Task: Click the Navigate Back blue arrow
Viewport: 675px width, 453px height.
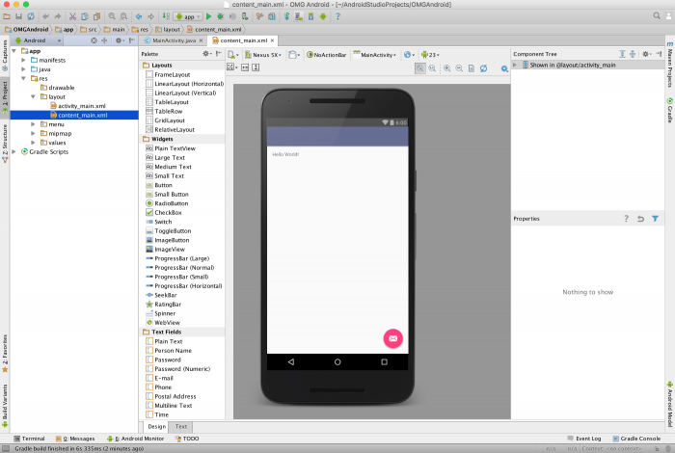Action: (x=139, y=16)
